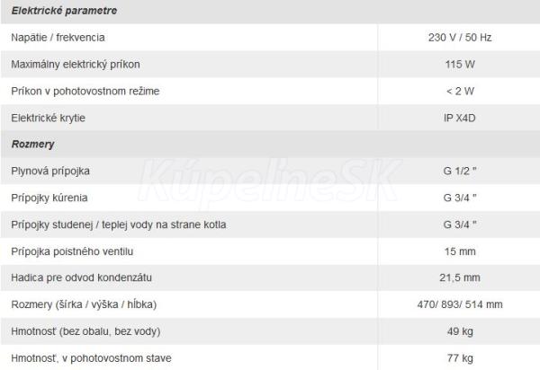
Task: Select 'Príkon v pohotovostnom režime' label
Action: pyautogui.click(x=85, y=91)
